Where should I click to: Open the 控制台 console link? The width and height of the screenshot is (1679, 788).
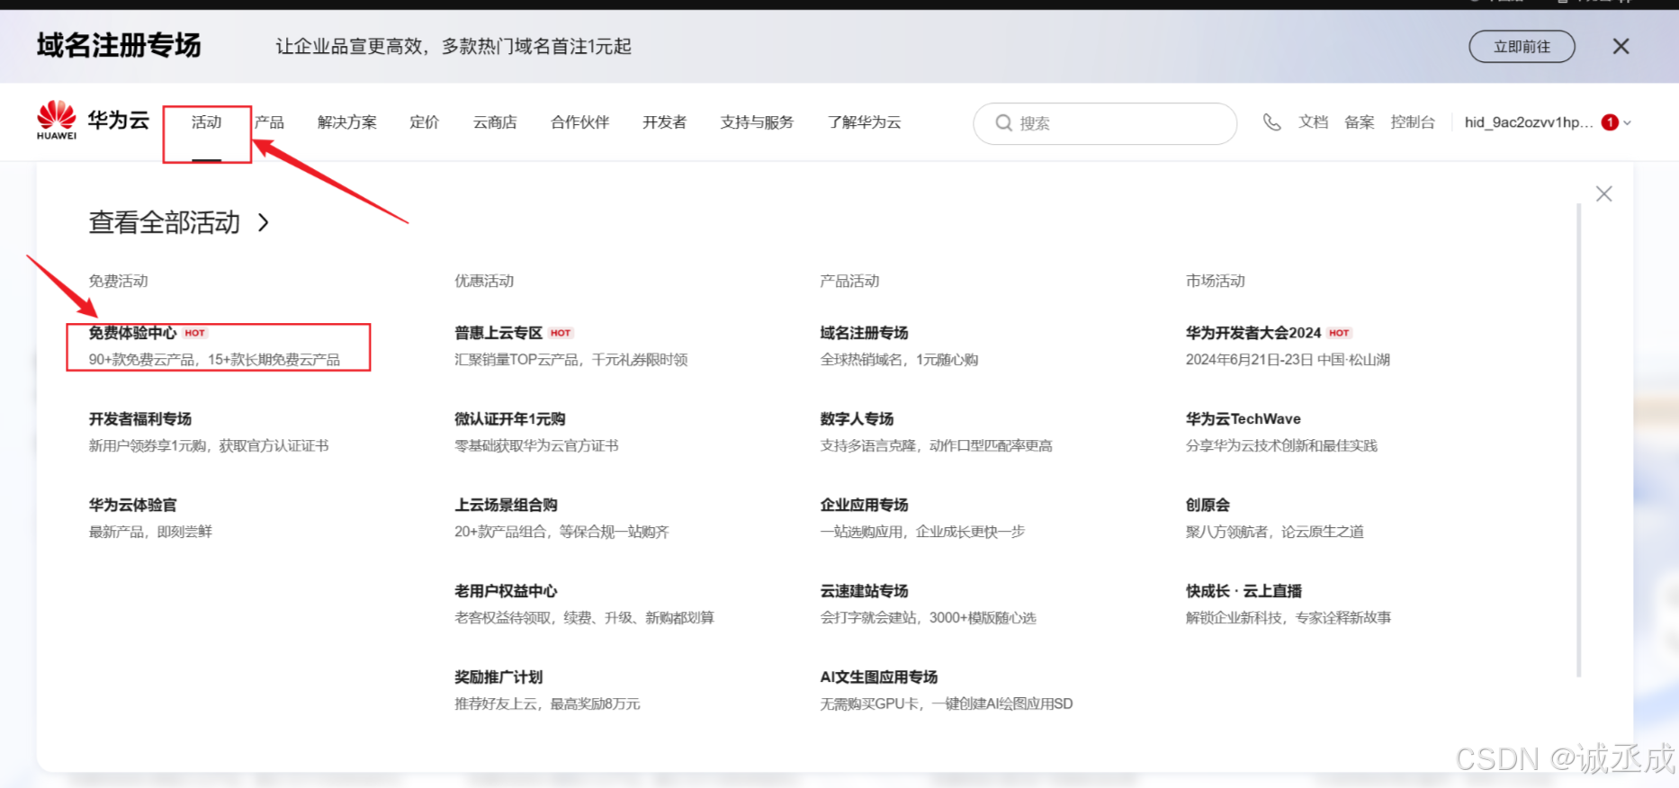coord(1412,122)
